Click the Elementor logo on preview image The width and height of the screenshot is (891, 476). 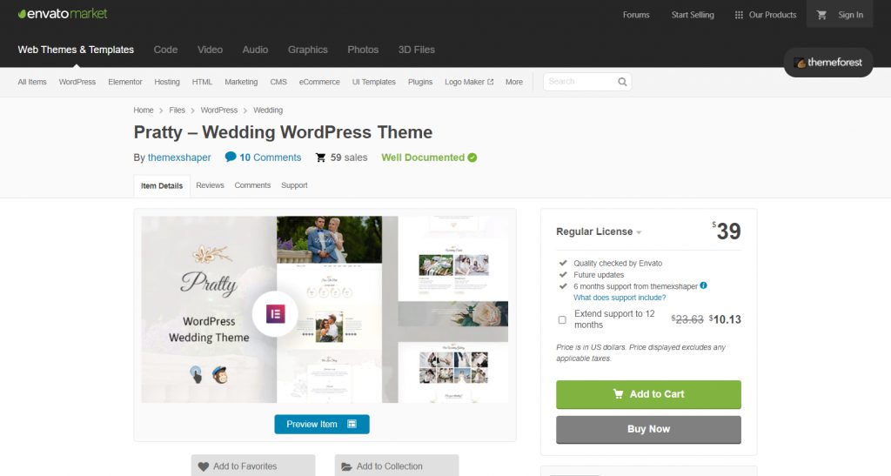pyautogui.click(x=275, y=313)
